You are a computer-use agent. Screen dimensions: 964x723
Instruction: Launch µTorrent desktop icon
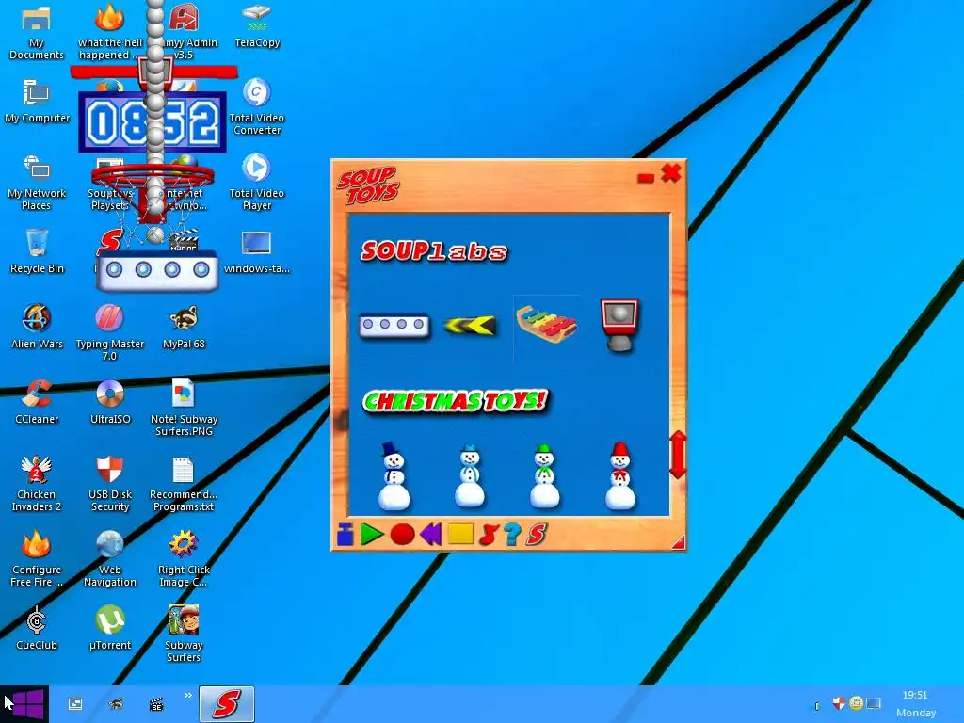click(110, 628)
